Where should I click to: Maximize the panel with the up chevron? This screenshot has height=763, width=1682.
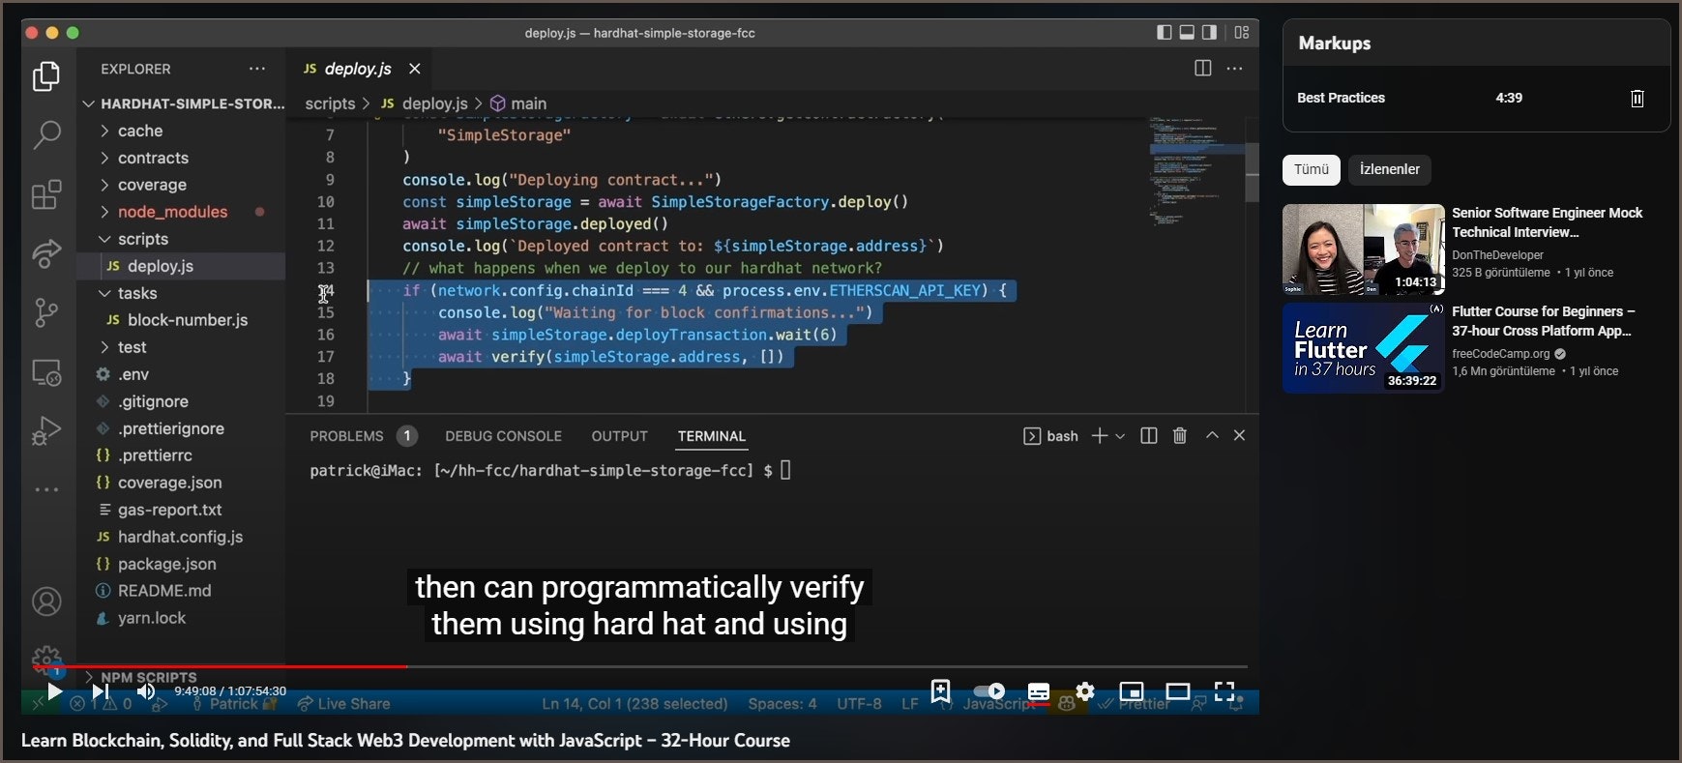(1212, 435)
